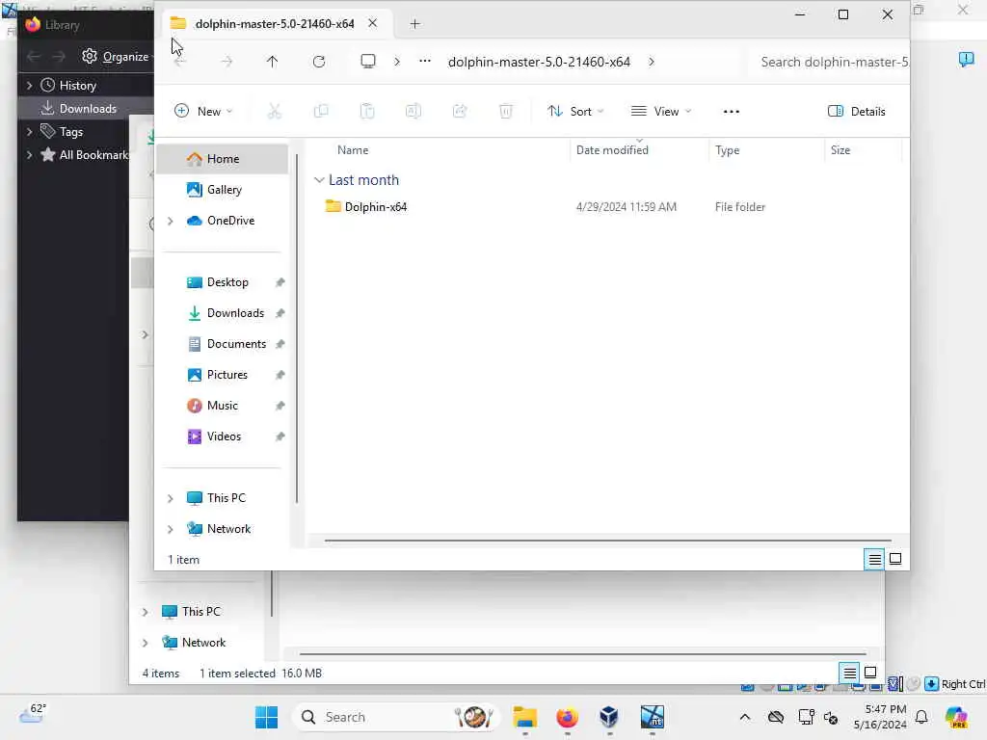Click the Copilot preview icon in taskbar
Screen dimensions: 987x740
[956, 717]
